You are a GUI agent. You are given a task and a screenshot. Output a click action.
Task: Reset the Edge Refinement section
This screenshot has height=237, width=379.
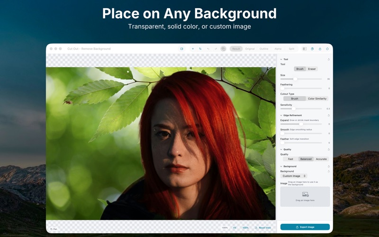pyautogui.click(x=328, y=115)
